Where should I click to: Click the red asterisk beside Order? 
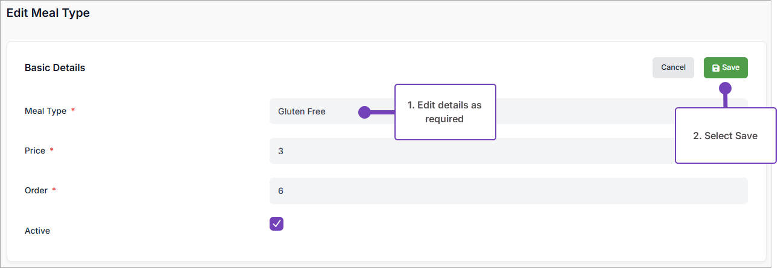tap(54, 190)
